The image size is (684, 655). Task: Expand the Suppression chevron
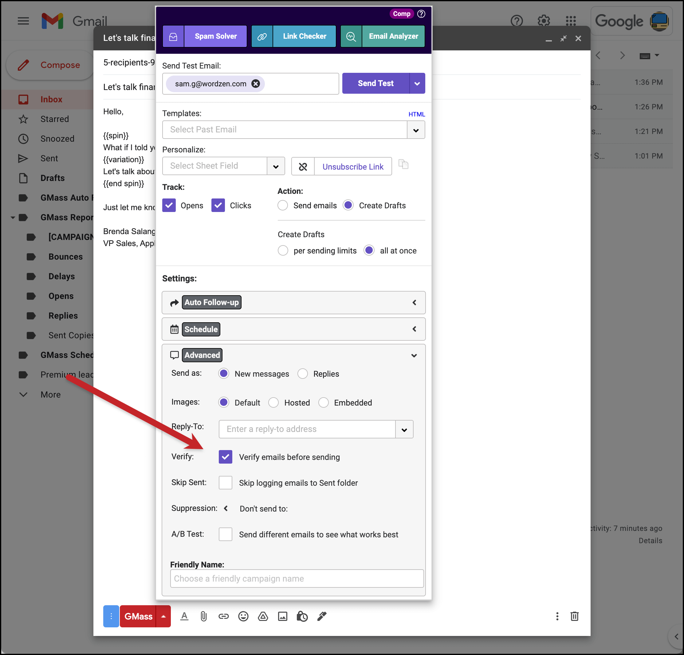226,508
